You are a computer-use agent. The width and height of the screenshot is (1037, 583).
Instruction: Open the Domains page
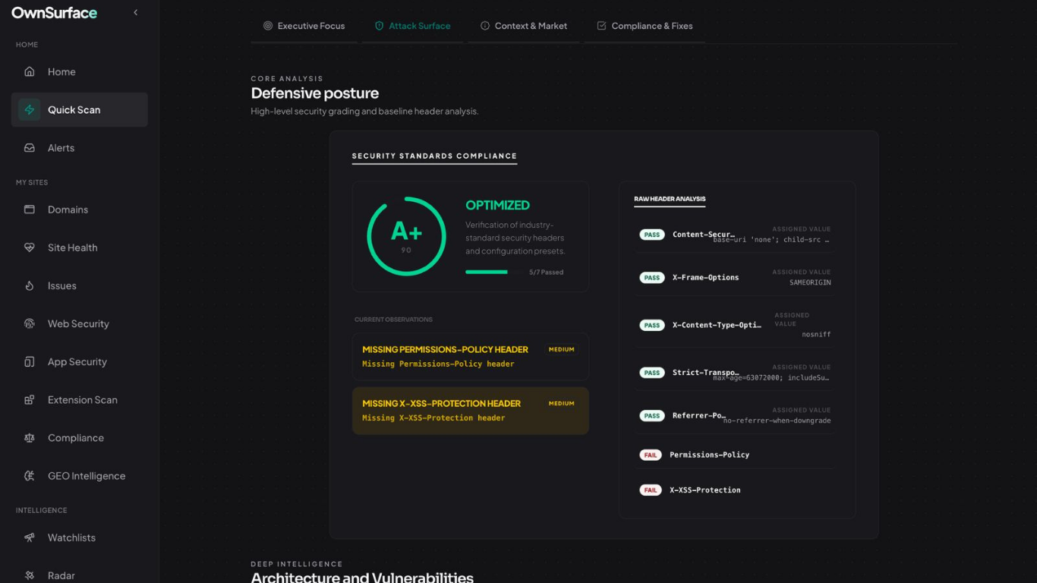79,210
